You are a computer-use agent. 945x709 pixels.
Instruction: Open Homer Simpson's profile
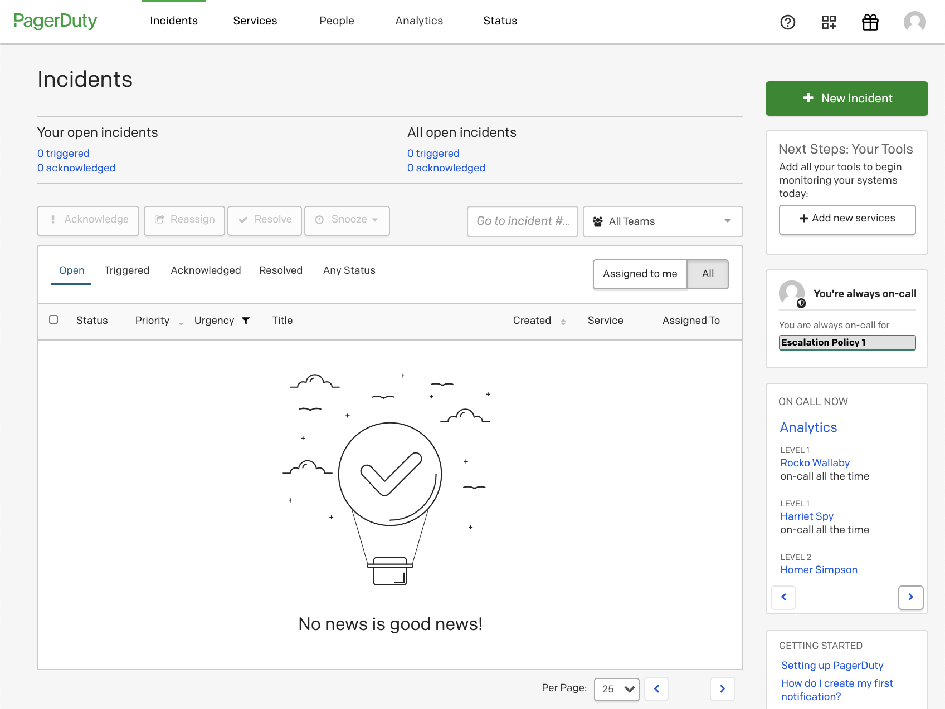click(x=819, y=570)
